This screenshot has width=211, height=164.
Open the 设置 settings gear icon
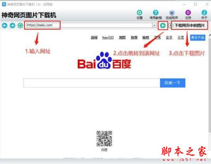tap(139, 13)
